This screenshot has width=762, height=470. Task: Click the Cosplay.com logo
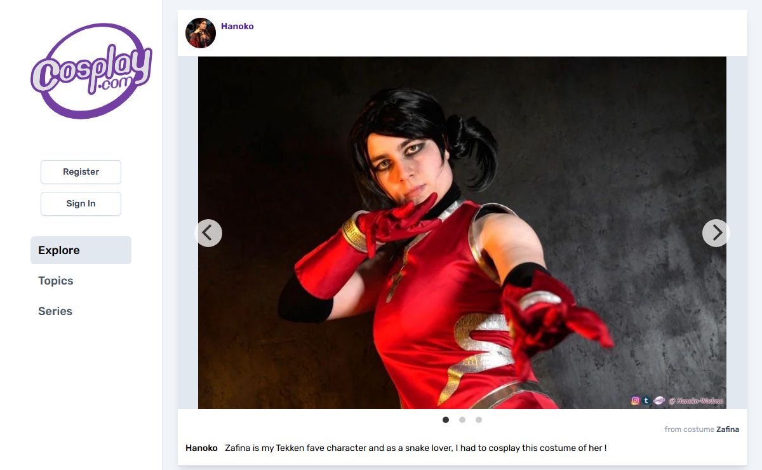coord(91,71)
